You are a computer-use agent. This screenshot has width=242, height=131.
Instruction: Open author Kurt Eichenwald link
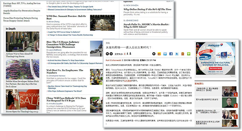pos(113,60)
